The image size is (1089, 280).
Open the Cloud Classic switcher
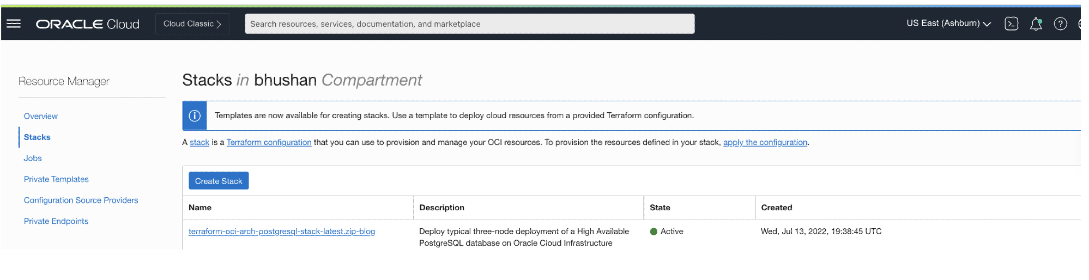(x=192, y=23)
